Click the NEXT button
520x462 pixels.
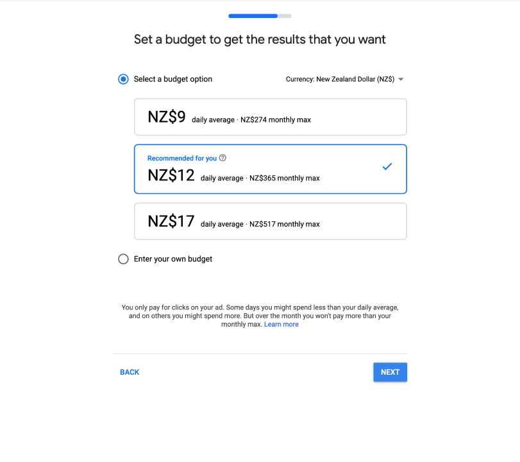click(x=390, y=372)
